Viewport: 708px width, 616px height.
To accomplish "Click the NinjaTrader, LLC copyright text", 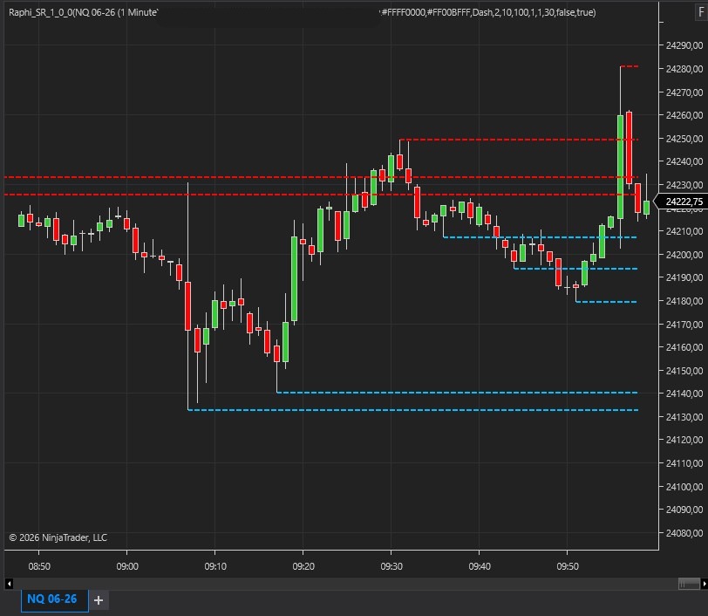I will click(58, 537).
